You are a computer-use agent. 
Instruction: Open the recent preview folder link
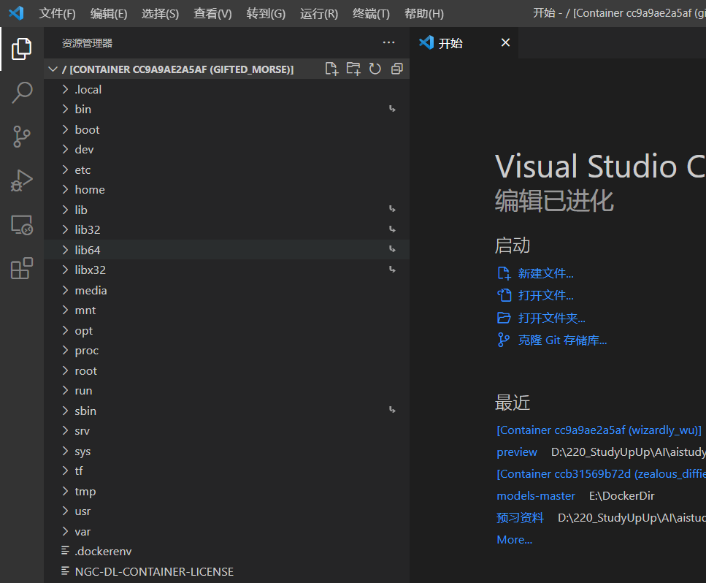tap(516, 452)
